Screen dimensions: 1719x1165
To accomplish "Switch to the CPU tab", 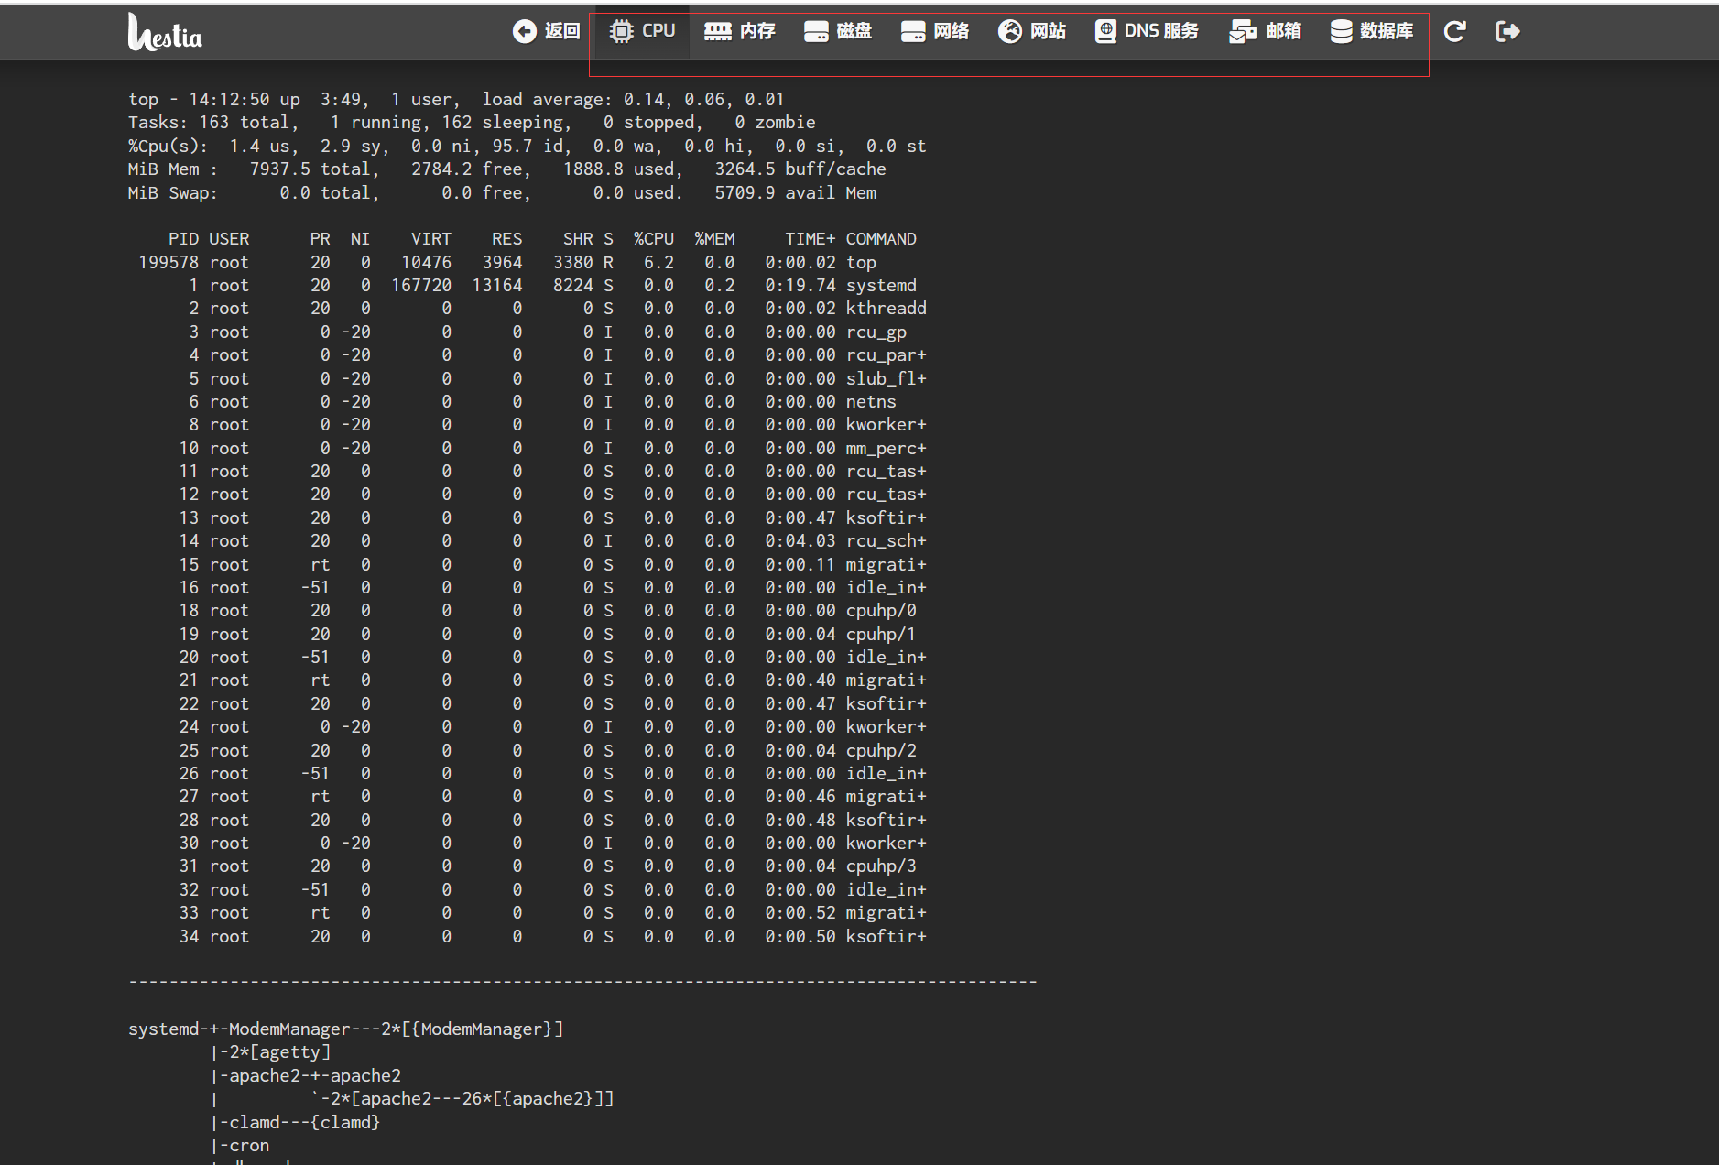I will tap(643, 31).
